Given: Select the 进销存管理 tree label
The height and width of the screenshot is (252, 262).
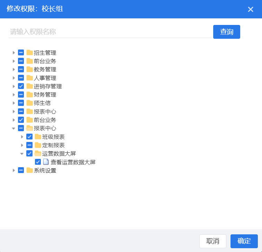Looking at the screenshot, I should tap(47, 86).
